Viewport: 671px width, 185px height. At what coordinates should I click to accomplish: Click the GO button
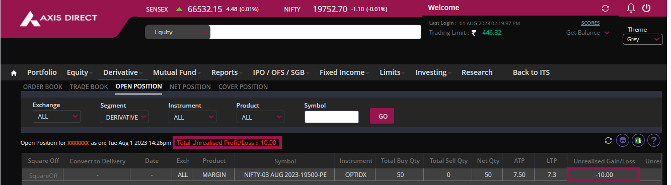[382, 116]
